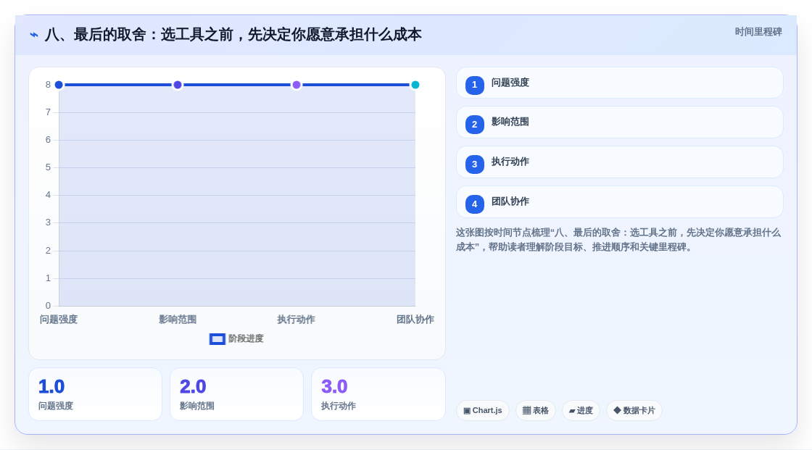812x450 pixels.
Task: Select the 团队协作 teal data point
Action: (415, 85)
